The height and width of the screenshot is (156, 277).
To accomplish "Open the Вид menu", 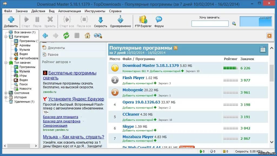I will [x=52, y=11].
